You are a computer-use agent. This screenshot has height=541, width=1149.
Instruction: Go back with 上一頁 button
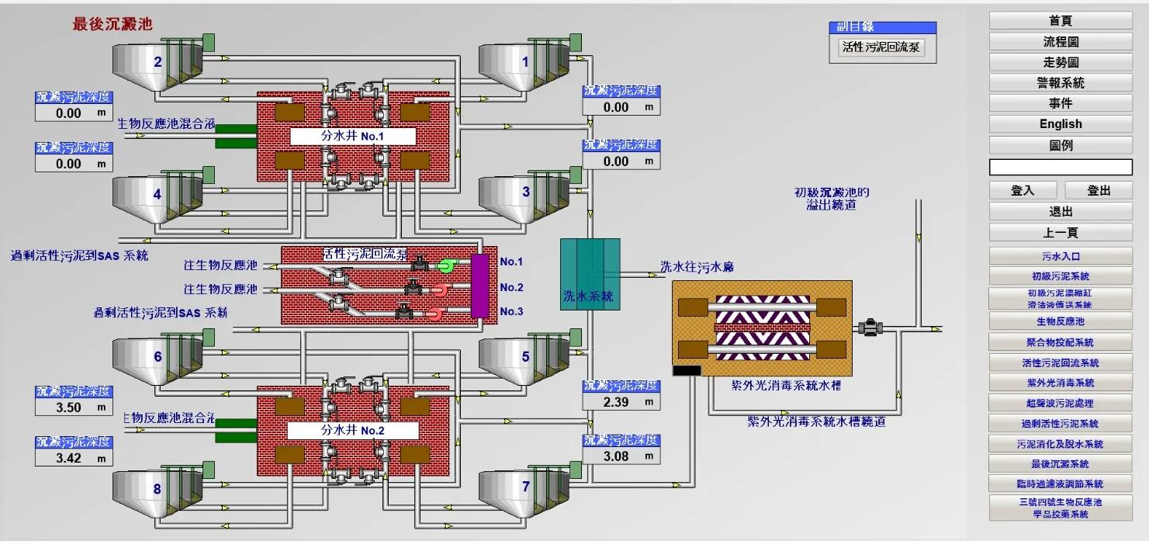[1061, 233]
